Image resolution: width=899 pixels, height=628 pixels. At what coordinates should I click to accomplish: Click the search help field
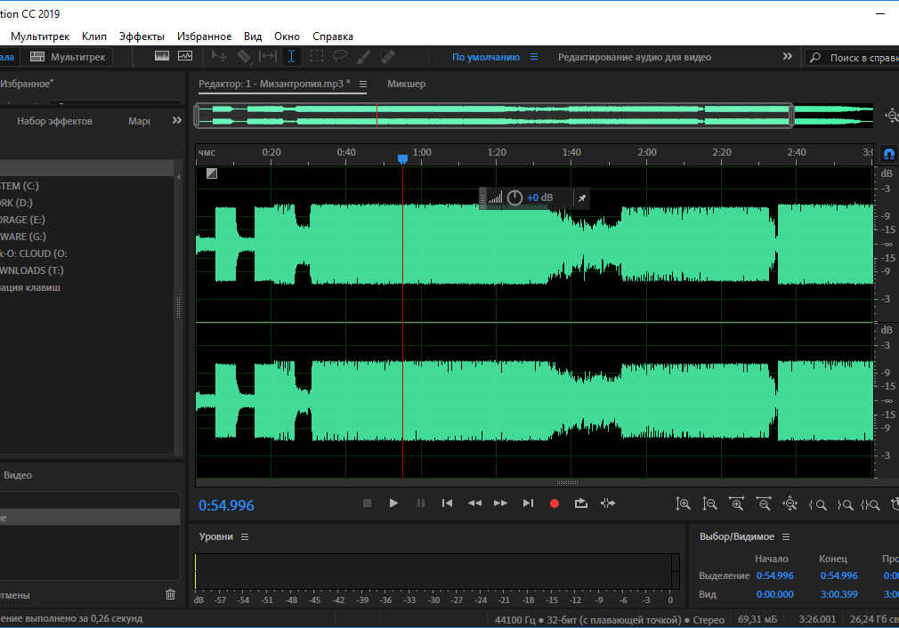[853, 57]
